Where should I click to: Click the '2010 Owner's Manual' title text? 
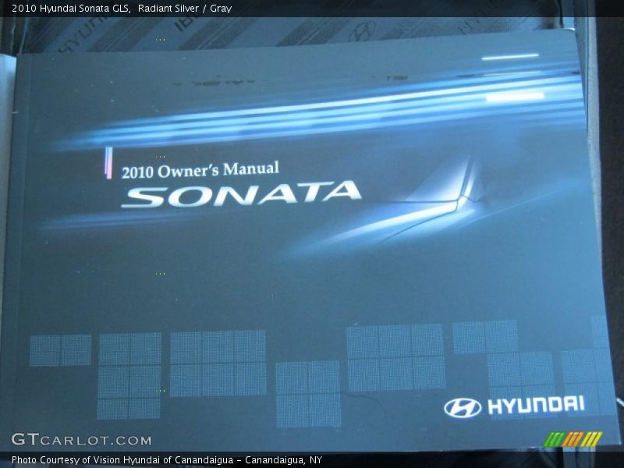pos(200,170)
